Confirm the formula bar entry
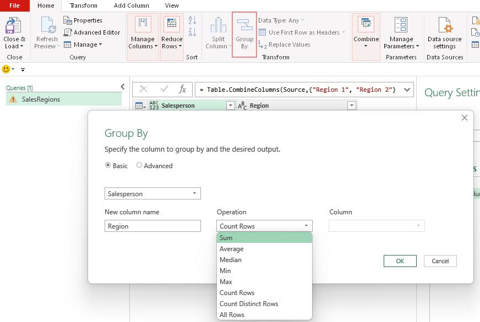The width and height of the screenshot is (480, 322). coord(164,89)
